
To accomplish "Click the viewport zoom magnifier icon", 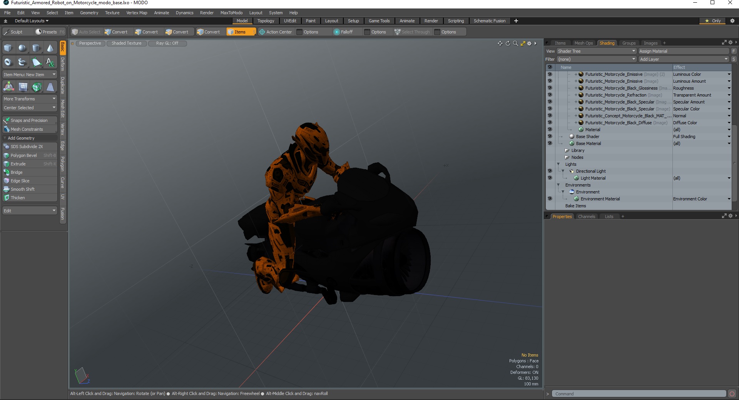I will click(515, 43).
